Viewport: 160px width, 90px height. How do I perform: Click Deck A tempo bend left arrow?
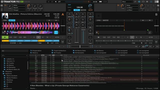49,20
